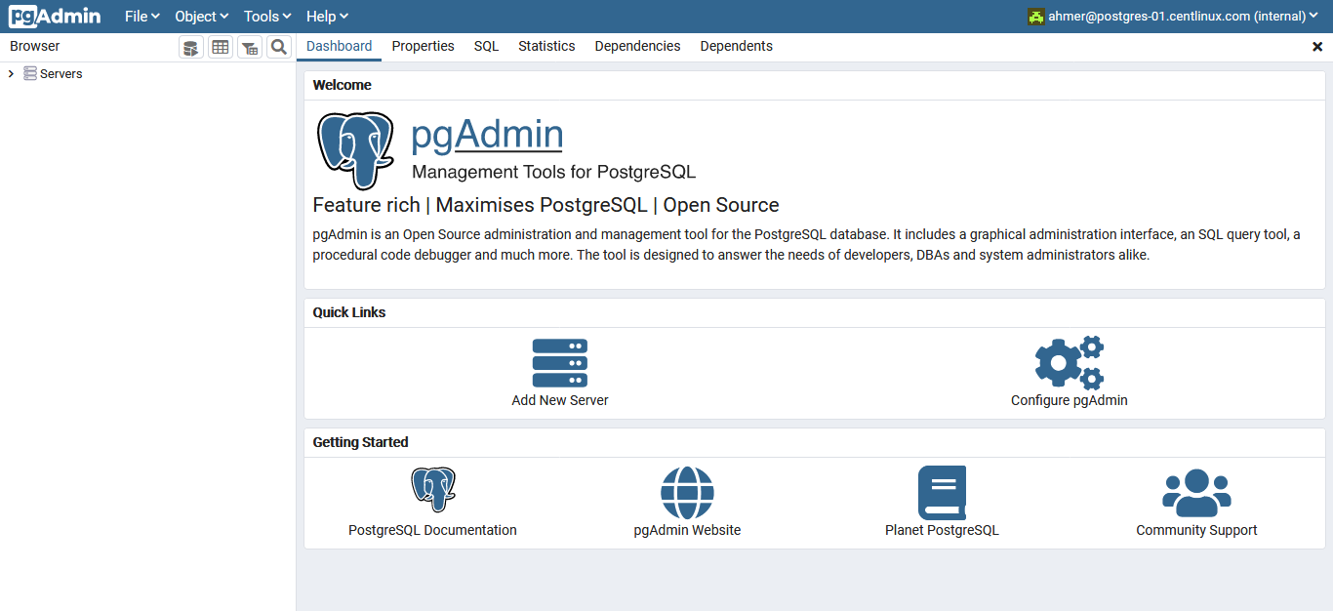This screenshot has width=1333, height=611.
Task: Click the Community Support people icon
Action: point(1196,492)
